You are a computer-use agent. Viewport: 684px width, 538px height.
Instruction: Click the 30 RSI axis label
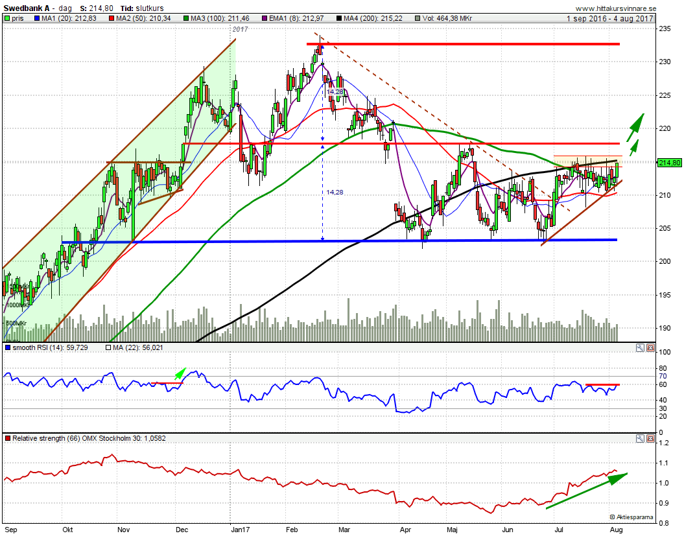pyautogui.click(x=663, y=408)
